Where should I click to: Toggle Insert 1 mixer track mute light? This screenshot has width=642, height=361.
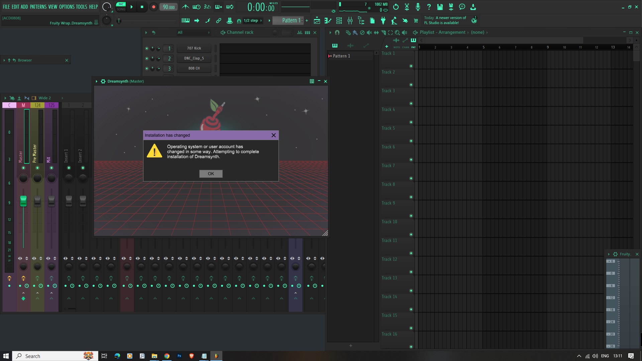point(69,168)
